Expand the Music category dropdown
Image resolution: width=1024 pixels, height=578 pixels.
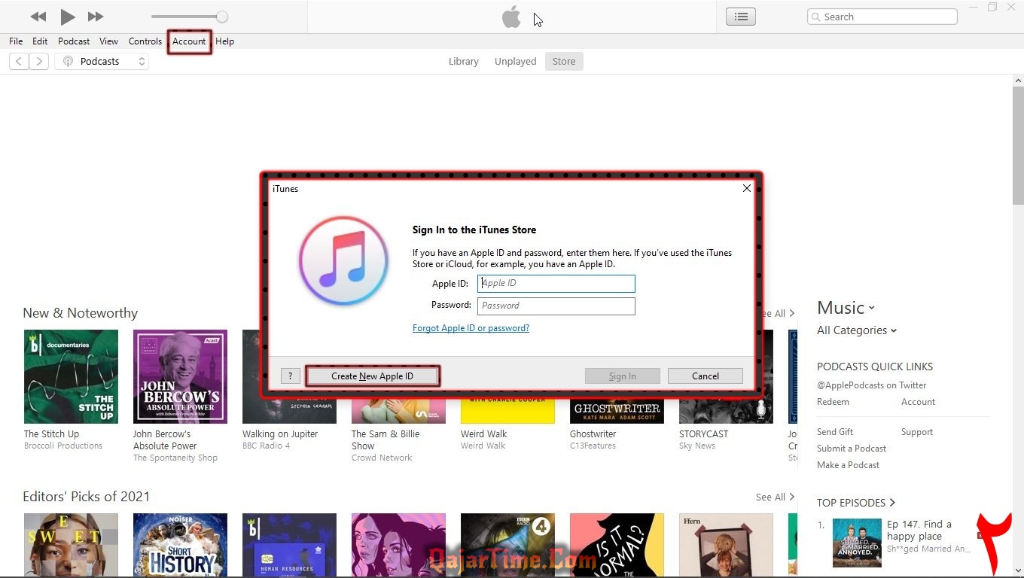pos(846,308)
